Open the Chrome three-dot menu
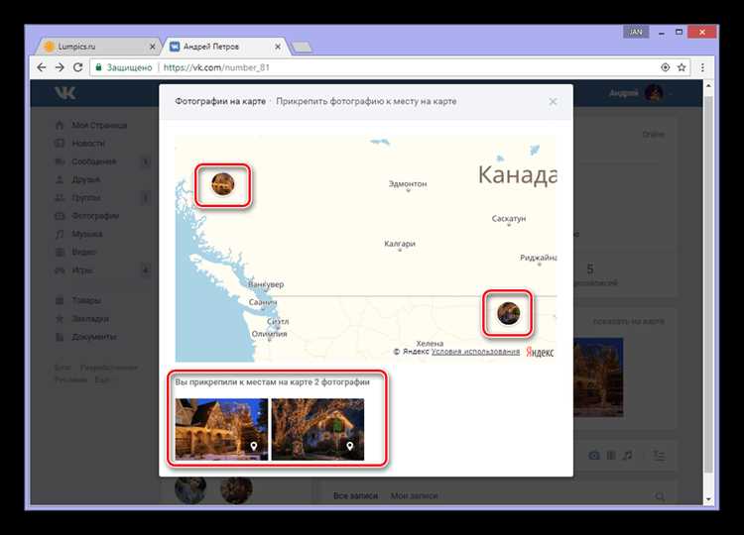The image size is (744, 535). [x=702, y=67]
